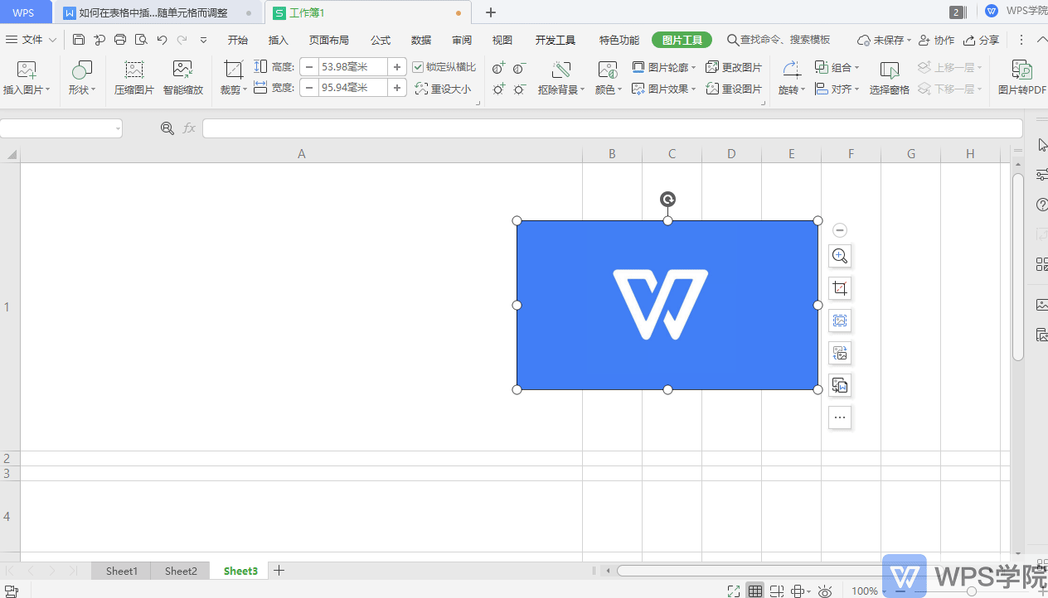Open the Start (开始) ribbon tab
The width and height of the screenshot is (1048, 598).
(x=238, y=40)
